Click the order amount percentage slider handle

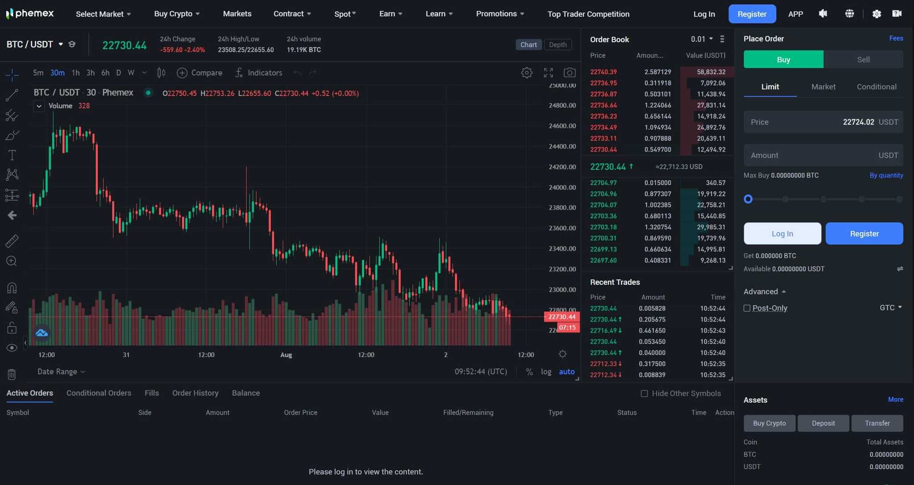pos(748,199)
